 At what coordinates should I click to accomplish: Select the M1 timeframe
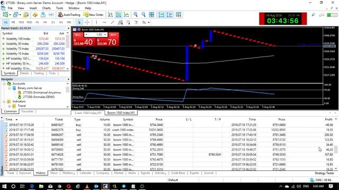point(6,22)
